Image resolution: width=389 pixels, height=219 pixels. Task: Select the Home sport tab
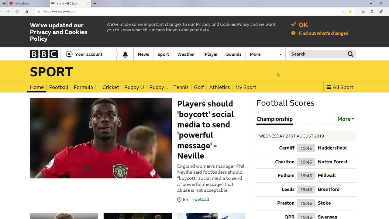37,87
